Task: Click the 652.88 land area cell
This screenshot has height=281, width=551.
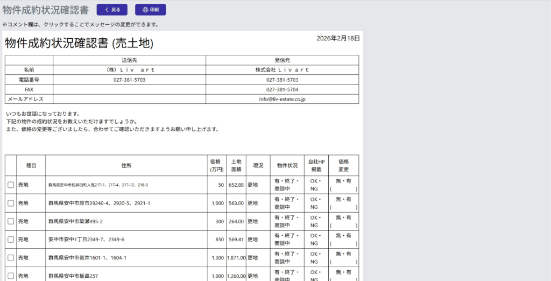Action: pos(236,185)
